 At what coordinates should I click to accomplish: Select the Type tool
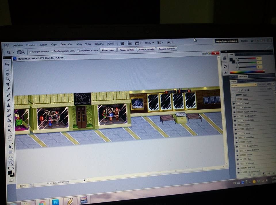click(10, 142)
